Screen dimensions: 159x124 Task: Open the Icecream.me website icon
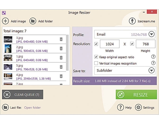pyautogui.click(x=132, y=21)
